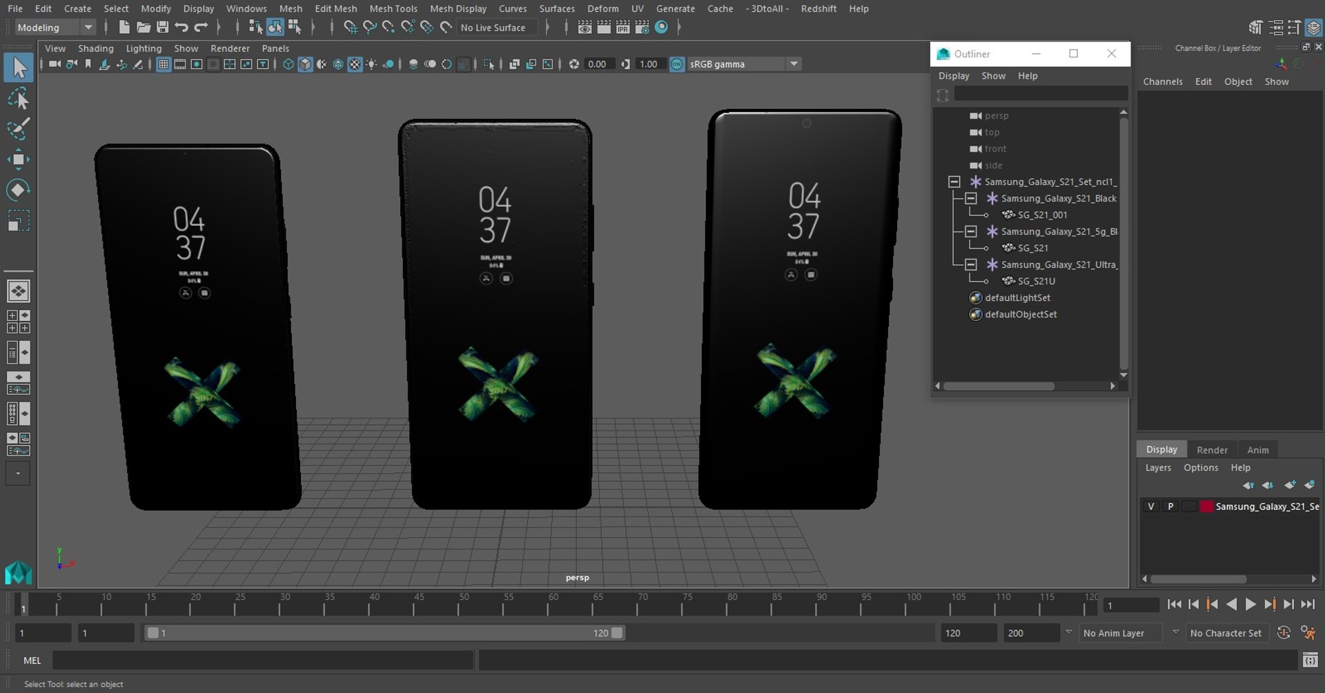Collapse Samsung_Galaxy_S21_Set_ncl1_ node
The width and height of the screenshot is (1325, 693).
(x=954, y=182)
